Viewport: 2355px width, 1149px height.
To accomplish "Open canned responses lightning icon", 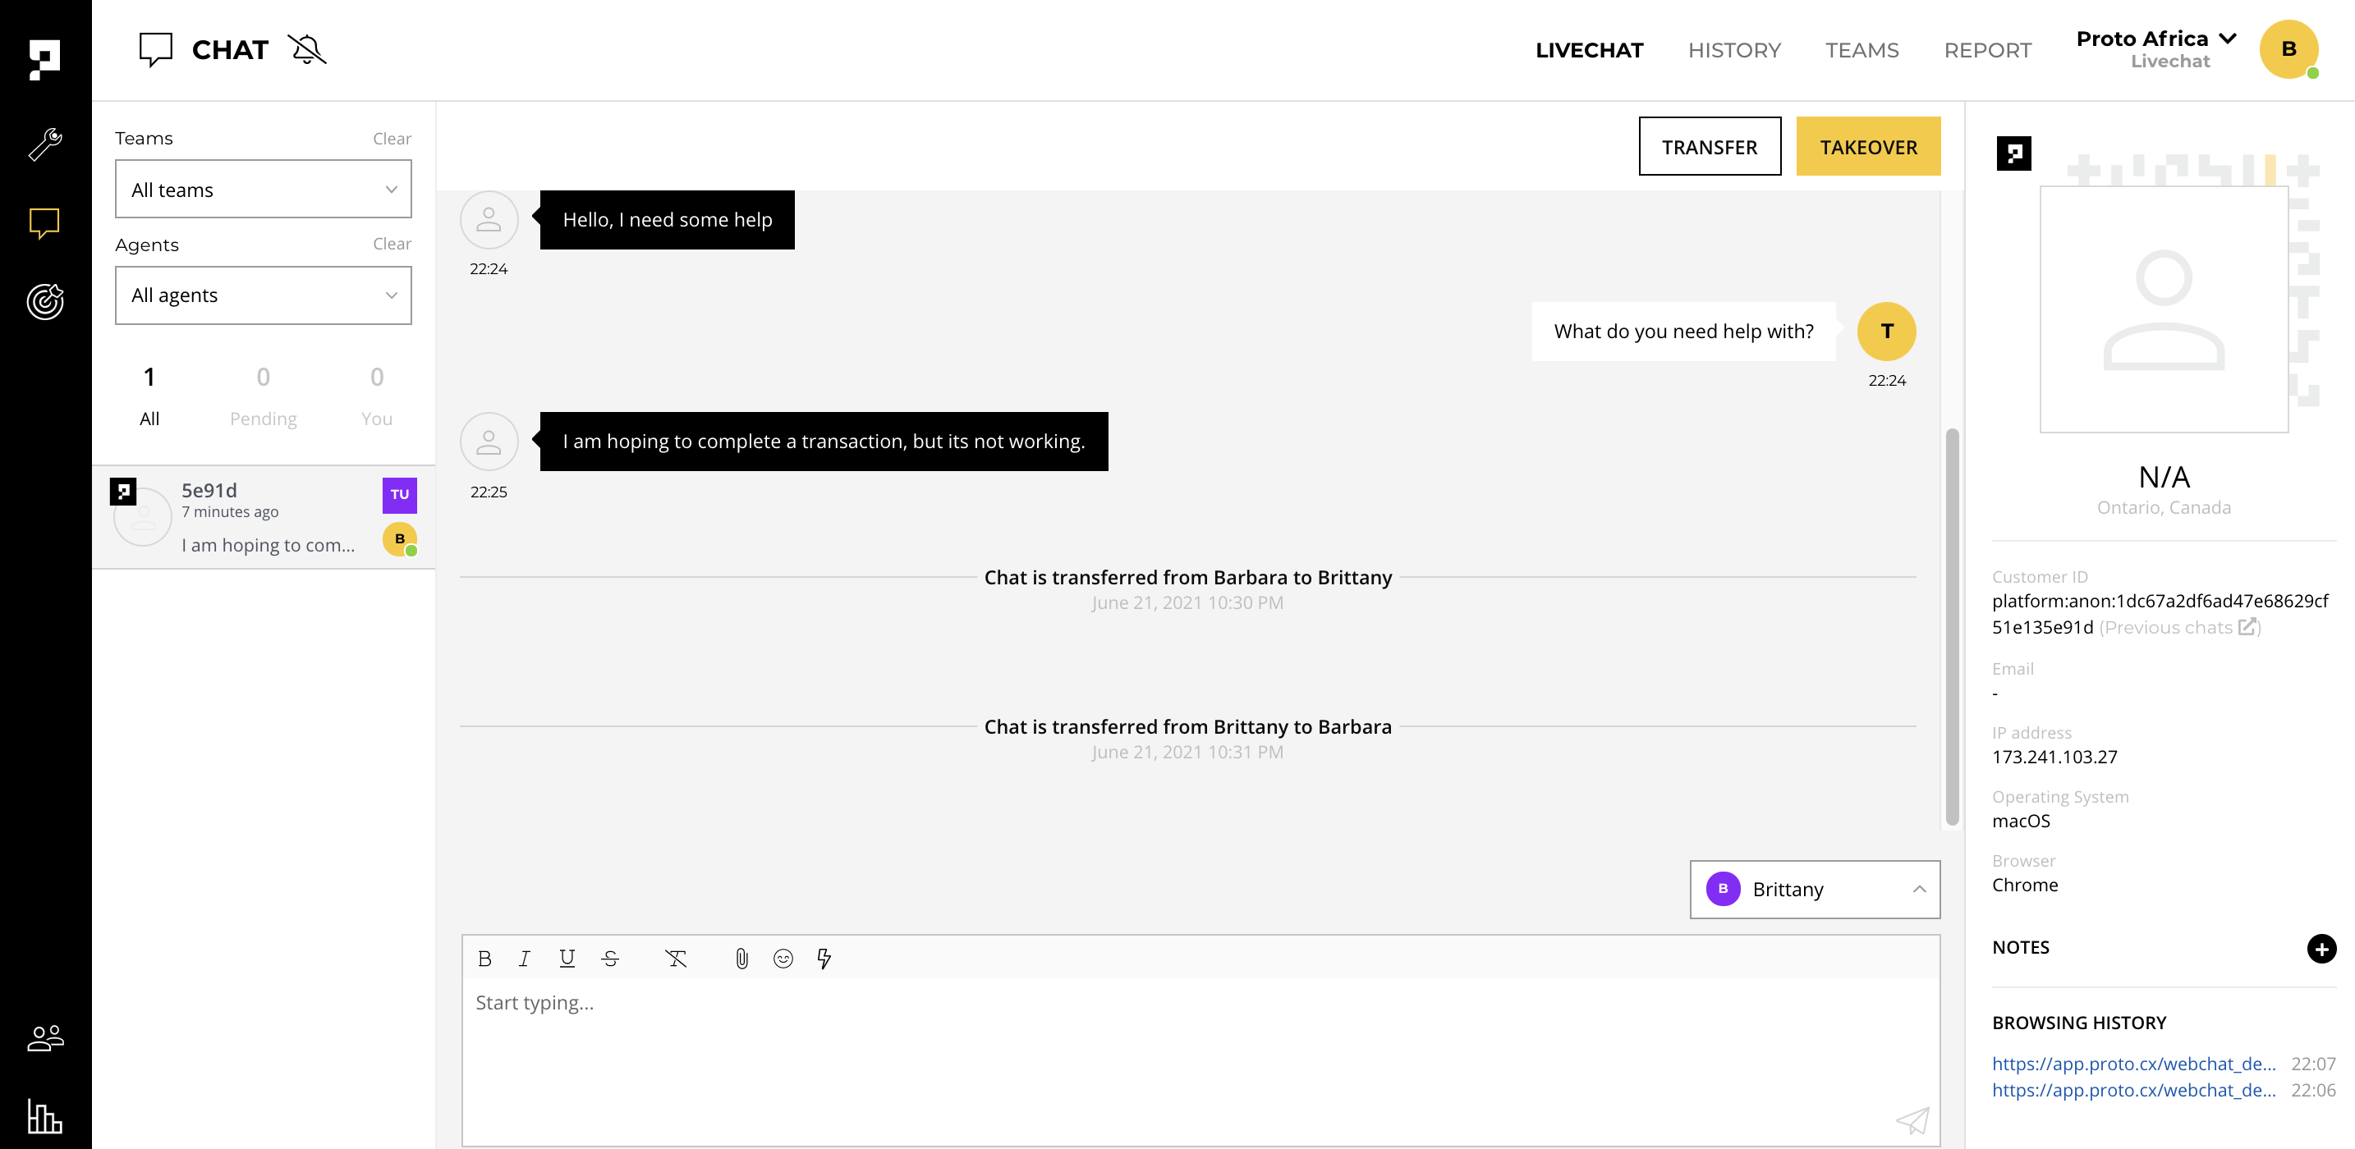I will 824,959.
